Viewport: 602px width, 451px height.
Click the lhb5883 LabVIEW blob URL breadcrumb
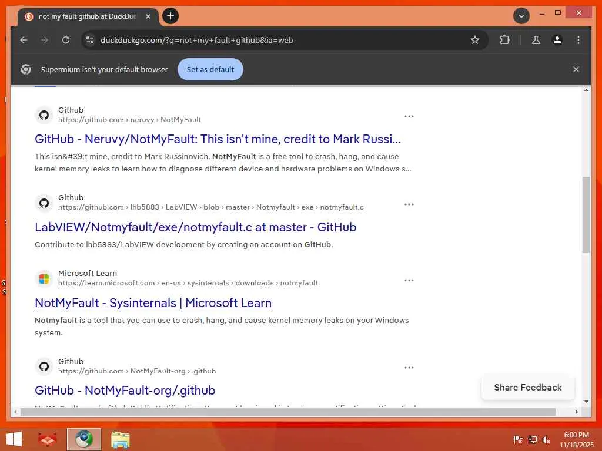211,207
